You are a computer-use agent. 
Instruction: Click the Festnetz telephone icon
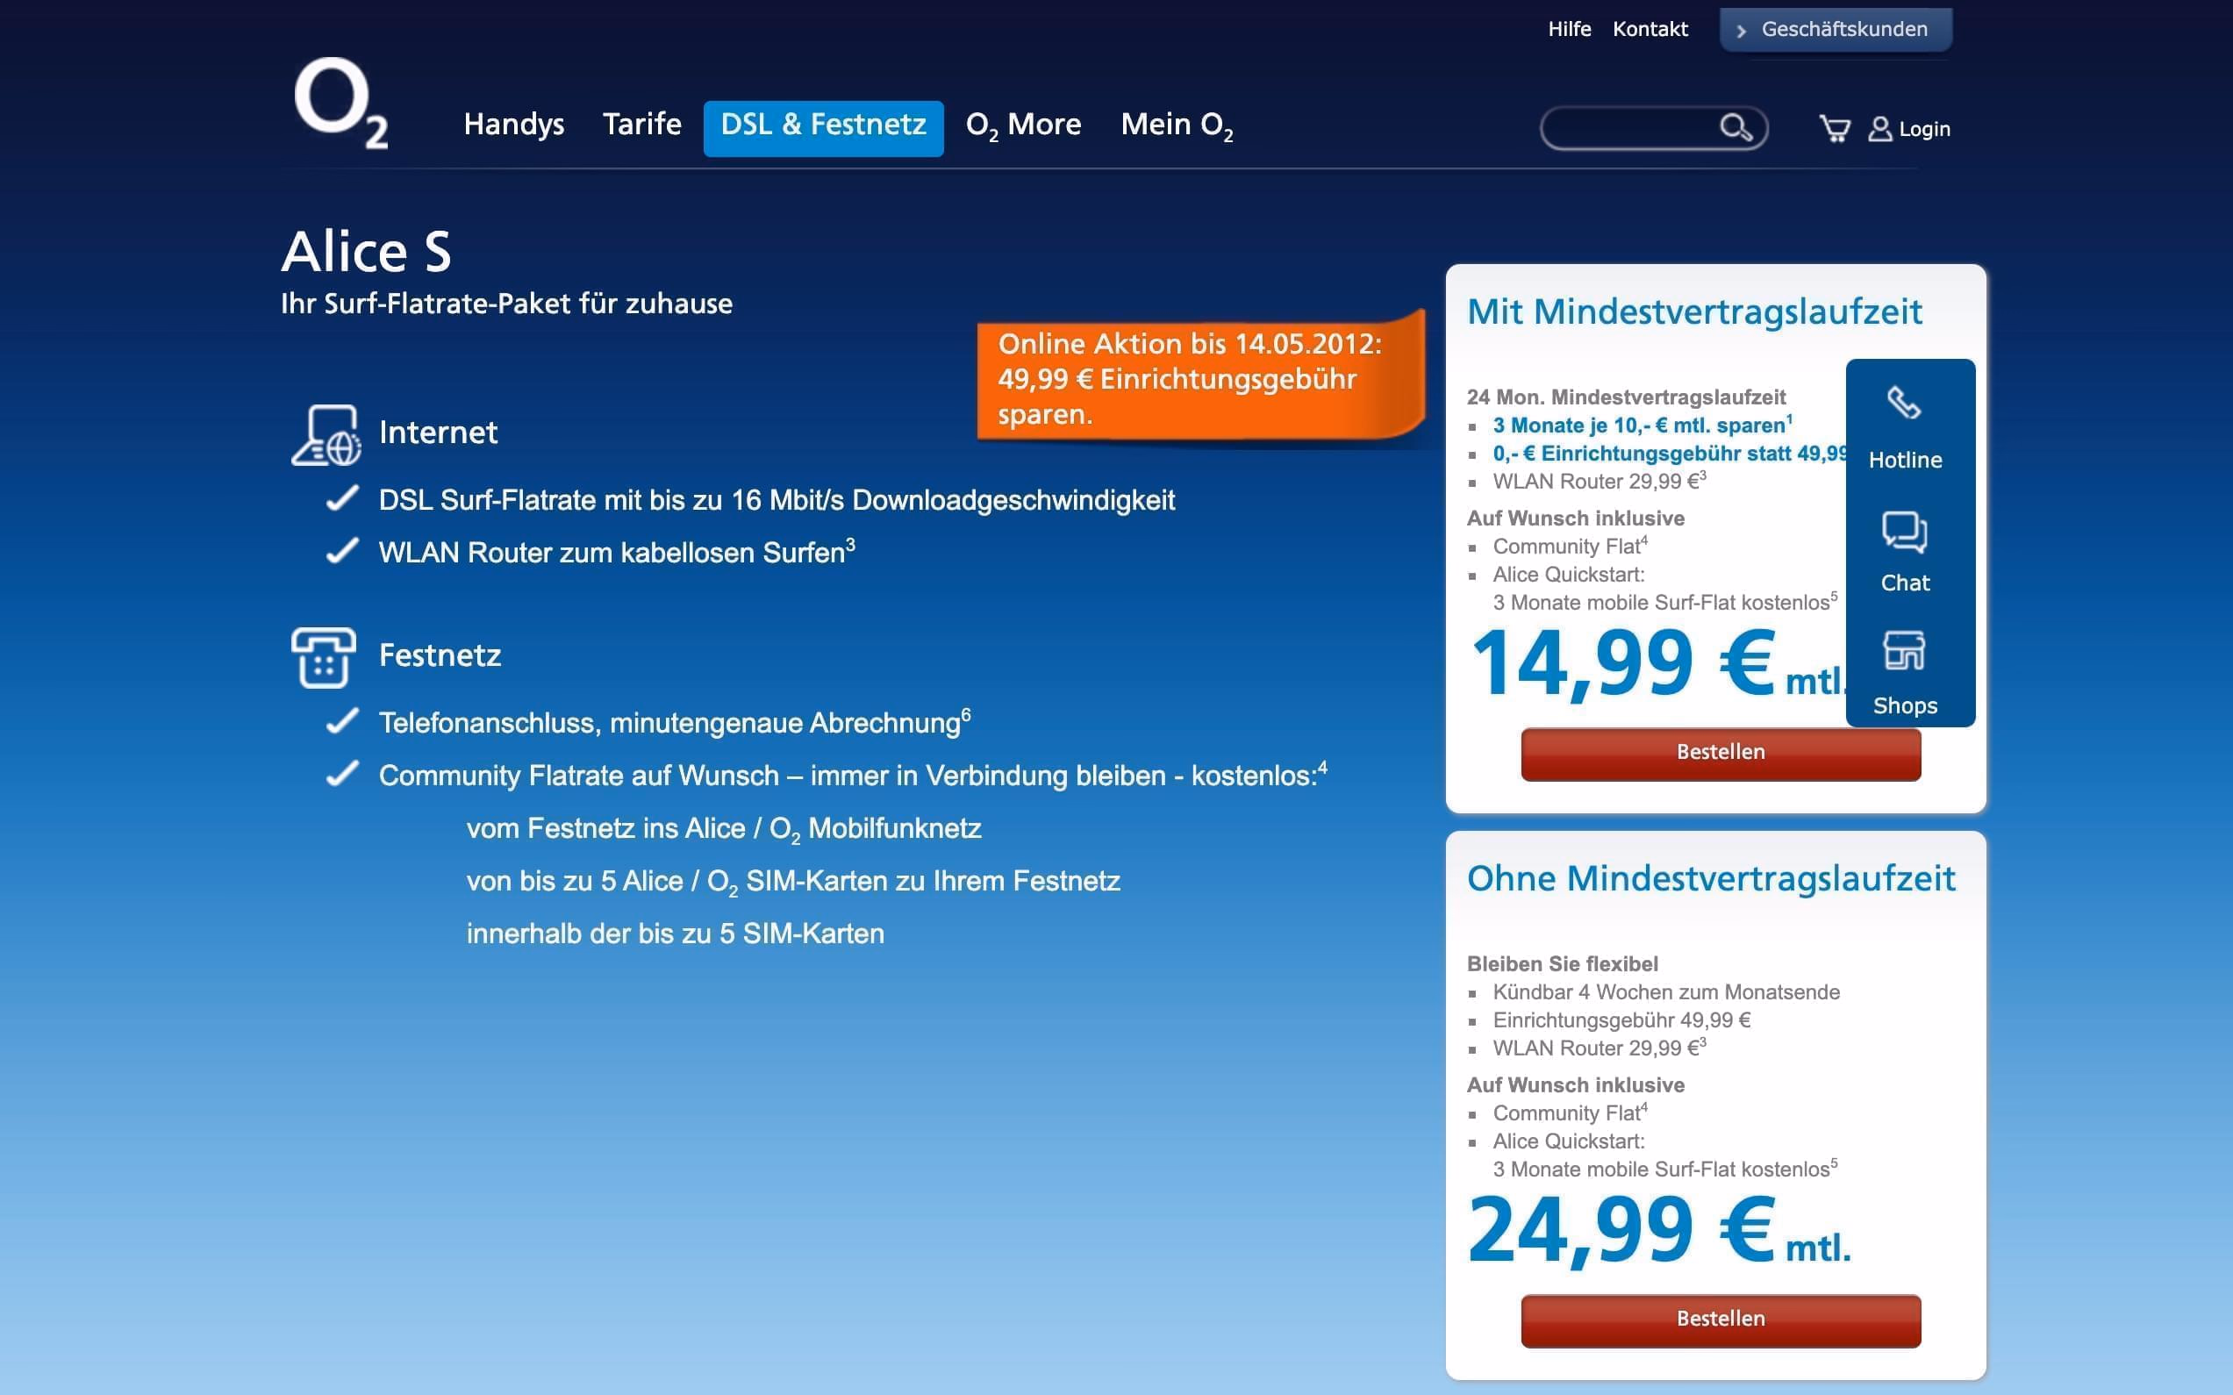point(323,657)
